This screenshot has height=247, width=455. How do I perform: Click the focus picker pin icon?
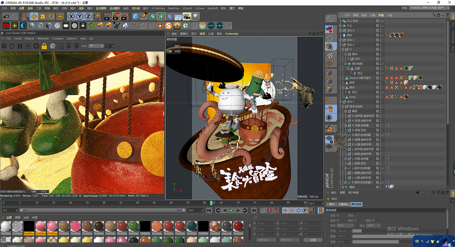(69, 46)
